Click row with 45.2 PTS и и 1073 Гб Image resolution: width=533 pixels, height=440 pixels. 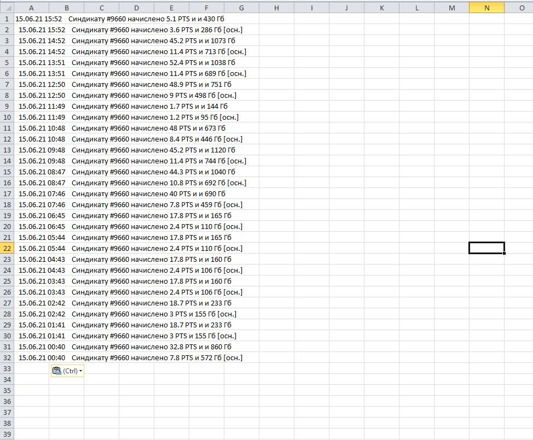(127, 41)
